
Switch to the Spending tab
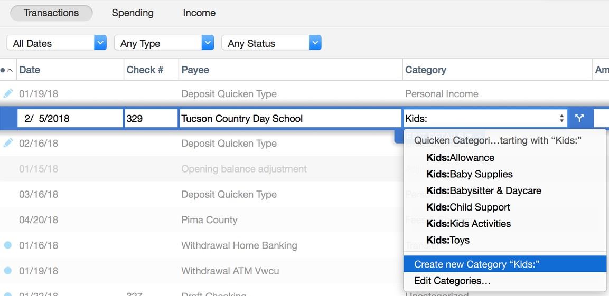pyautogui.click(x=133, y=13)
